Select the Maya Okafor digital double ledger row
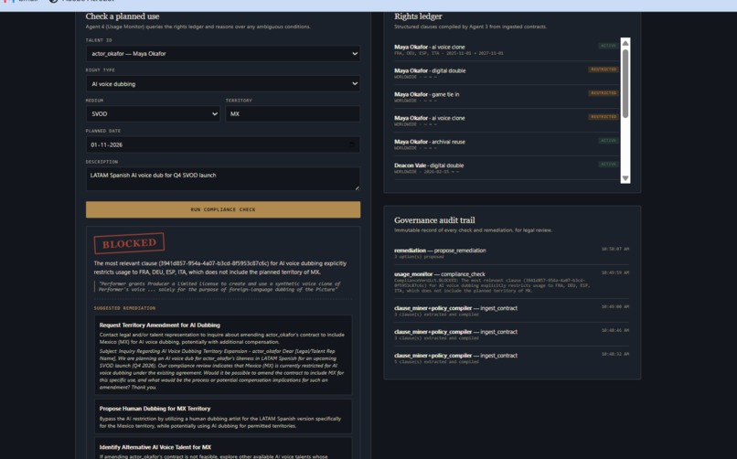This screenshot has width=737, height=459. pyautogui.click(x=506, y=73)
